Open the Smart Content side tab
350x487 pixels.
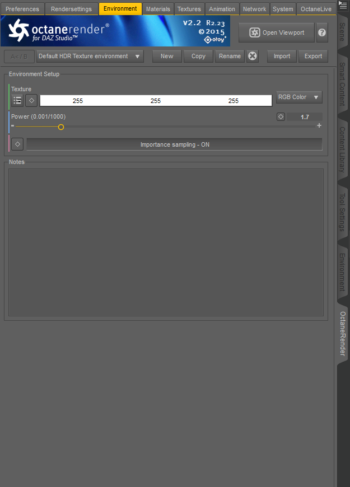coord(342,84)
